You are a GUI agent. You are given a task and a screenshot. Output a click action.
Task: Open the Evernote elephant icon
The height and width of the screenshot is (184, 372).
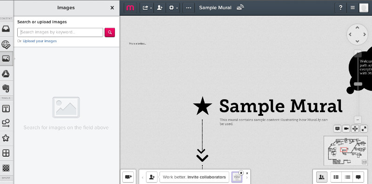tap(6, 88)
